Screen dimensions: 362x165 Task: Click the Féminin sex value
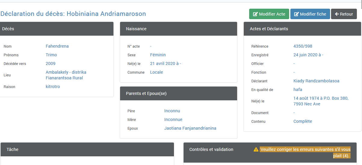coord(158,55)
